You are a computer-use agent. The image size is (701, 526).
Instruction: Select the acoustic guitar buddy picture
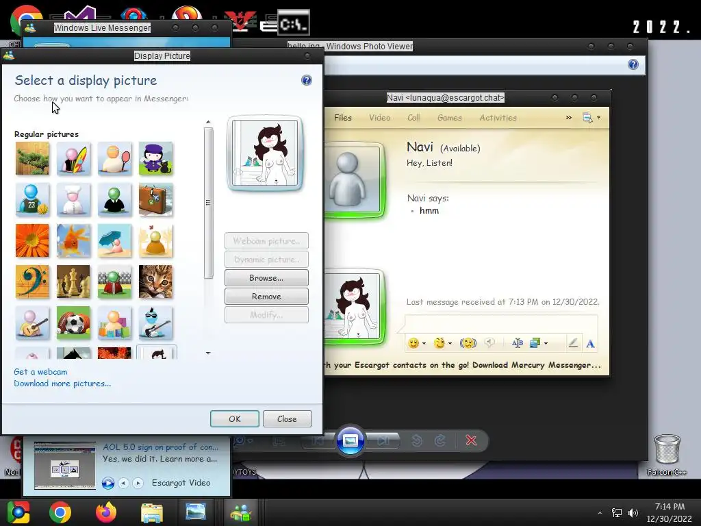(x=32, y=323)
